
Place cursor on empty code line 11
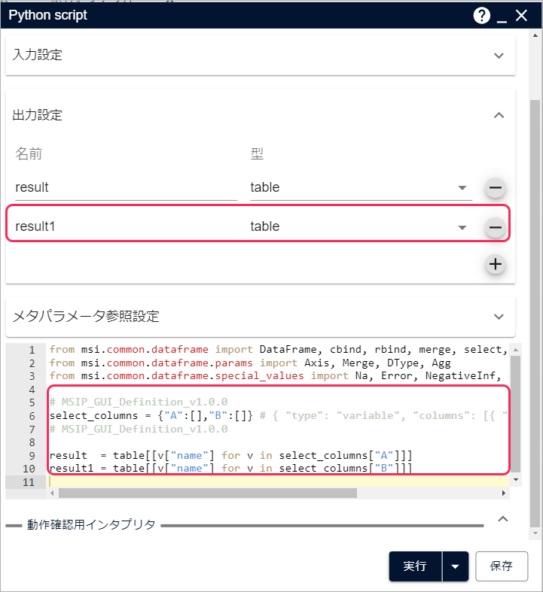pyautogui.click(x=277, y=481)
